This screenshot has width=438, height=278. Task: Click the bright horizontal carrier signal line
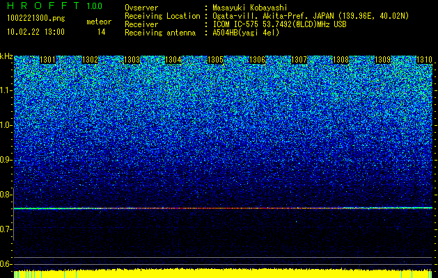click(x=223, y=208)
